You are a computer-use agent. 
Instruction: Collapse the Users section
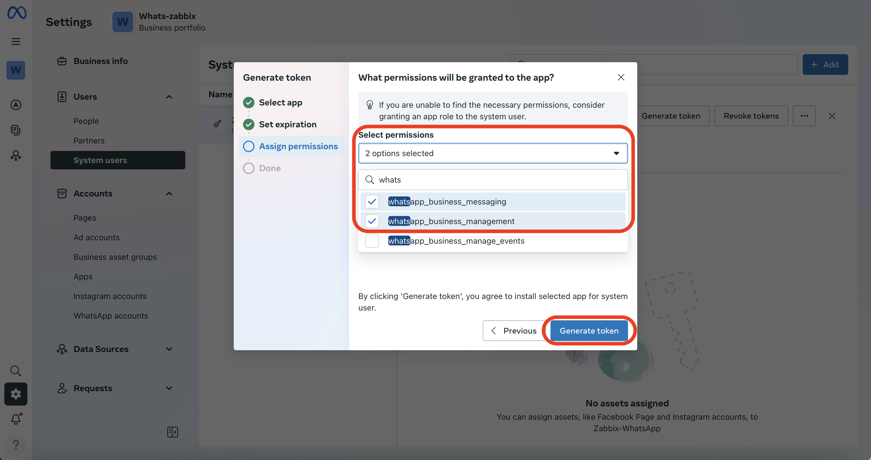(169, 97)
